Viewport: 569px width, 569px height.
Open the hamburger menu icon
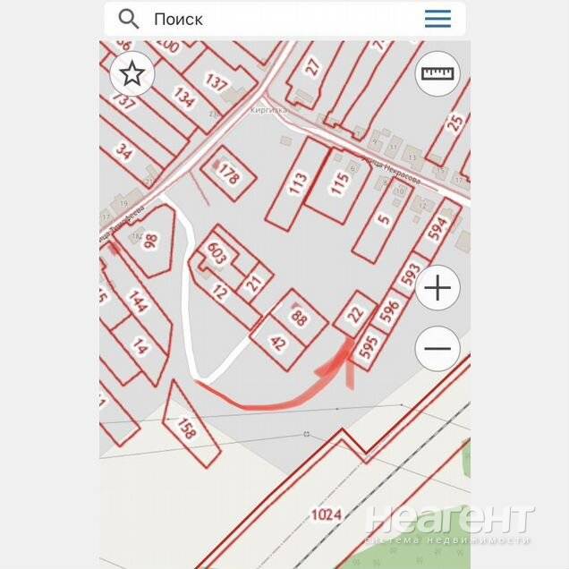pos(437,19)
